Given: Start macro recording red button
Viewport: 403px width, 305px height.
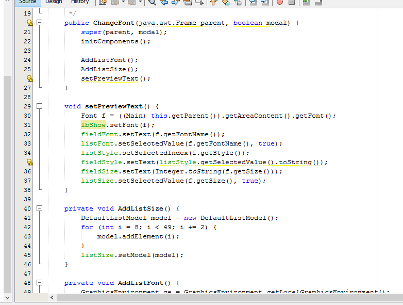Looking at the screenshot, I should [280, 2].
